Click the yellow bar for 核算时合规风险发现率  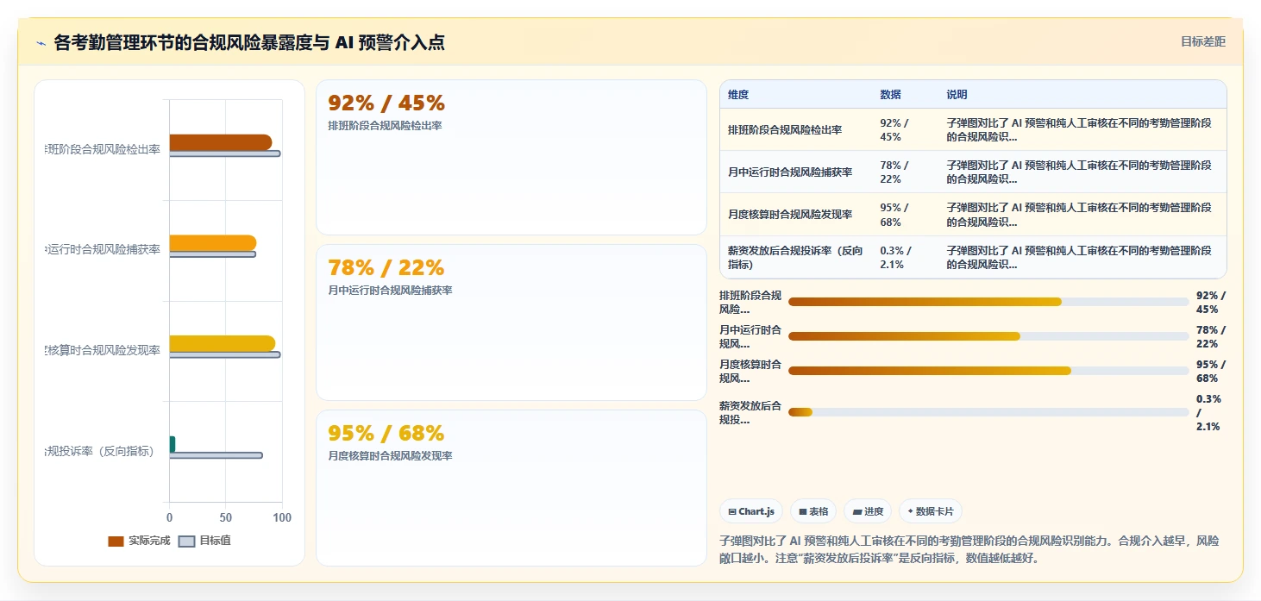[x=223, y=343]
